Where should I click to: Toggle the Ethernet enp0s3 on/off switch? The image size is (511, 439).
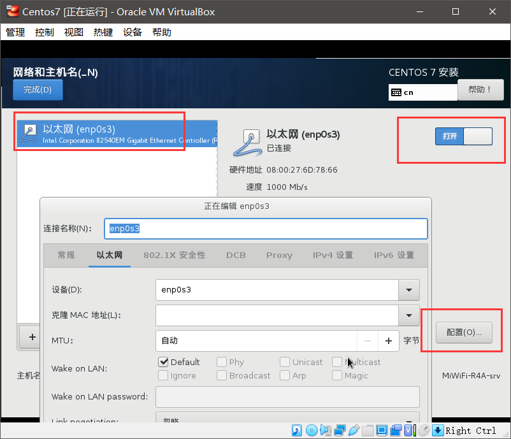pyautogui.click(x=464, y=136)
